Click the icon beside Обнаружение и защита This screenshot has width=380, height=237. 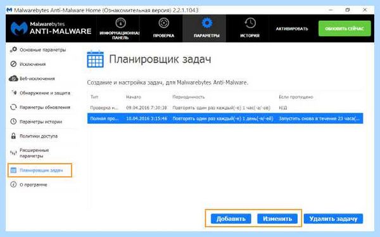[13, 93]
